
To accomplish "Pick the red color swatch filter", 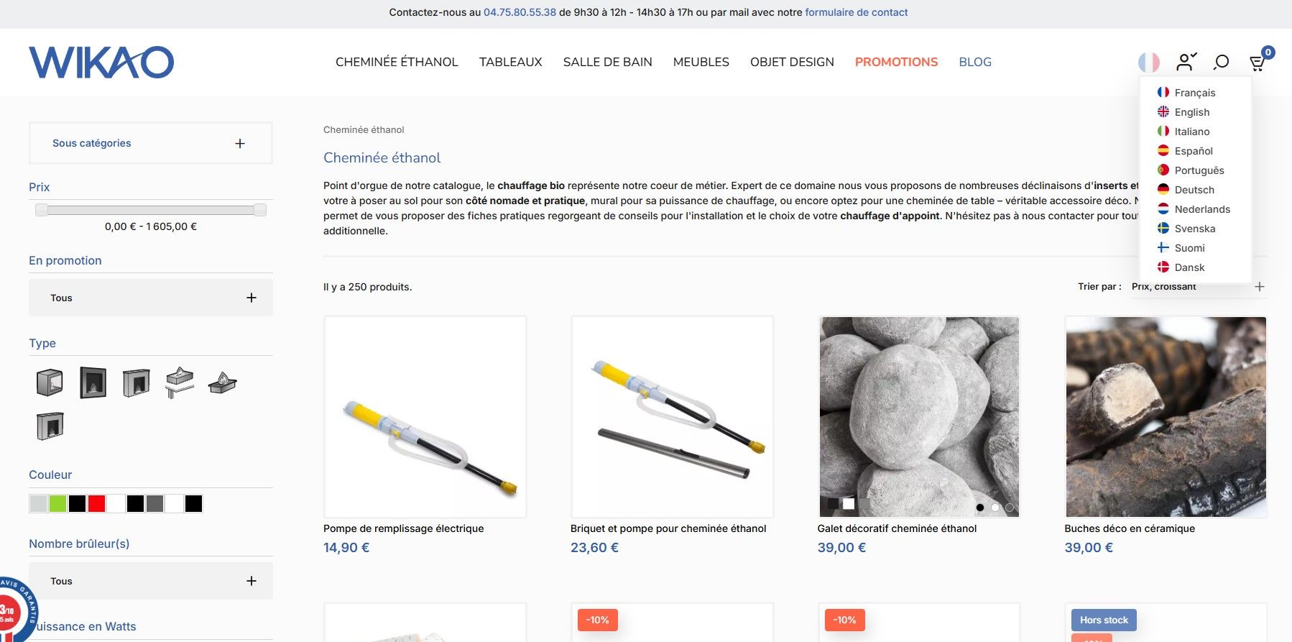I will [96, 503].
